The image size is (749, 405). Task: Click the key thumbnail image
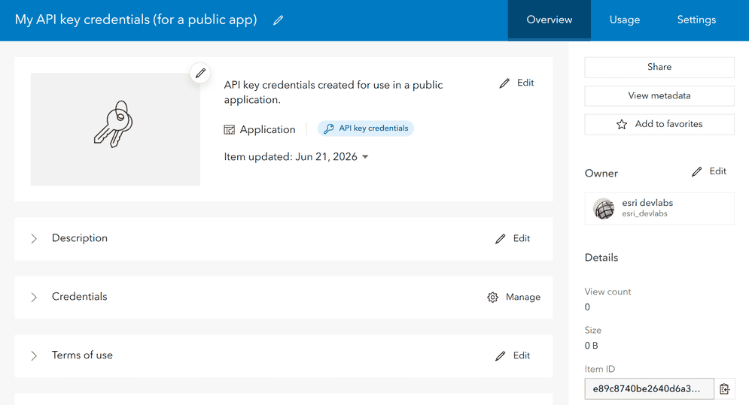pyautogui.click(x=115, y=128)
